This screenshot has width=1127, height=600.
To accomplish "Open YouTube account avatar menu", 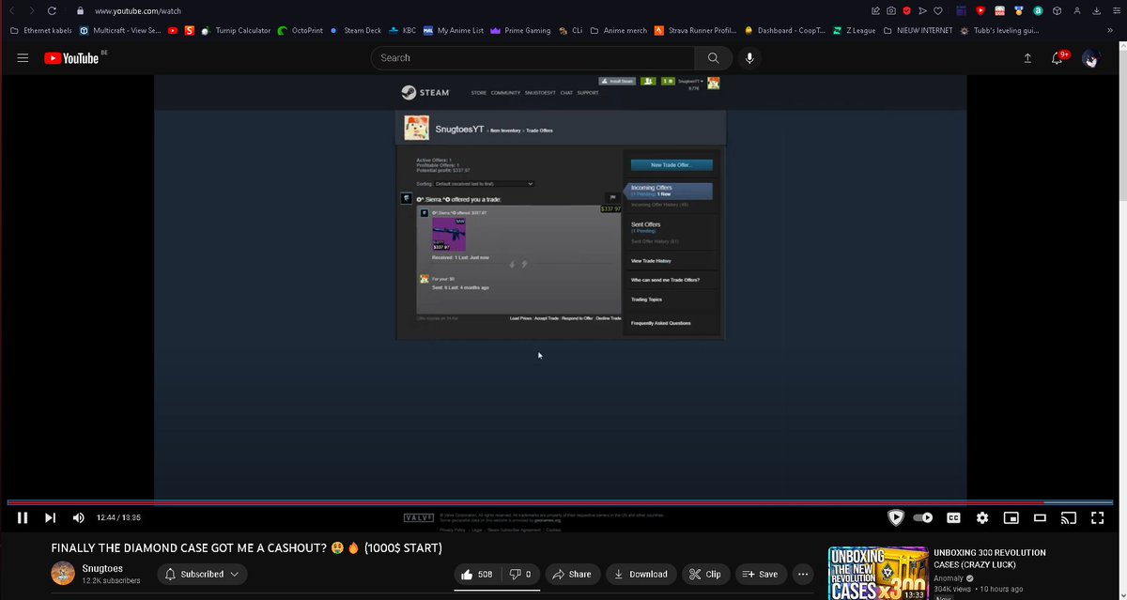I will (x=1090, y=58).
